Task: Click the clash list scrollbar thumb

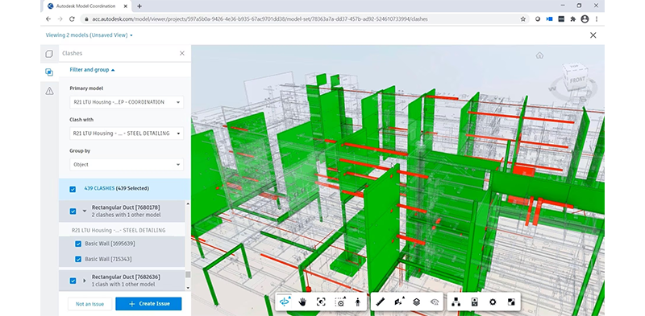Action: tap(188, 274)
